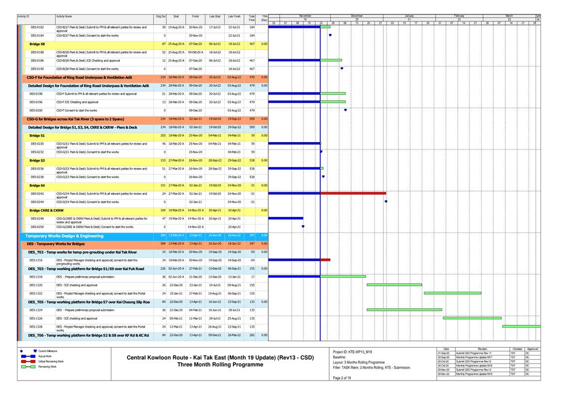The image size is (573, 405).
Task: Select the DES-0200 CSD-F consent milestone marker
Action: click(x=346, y=110)
